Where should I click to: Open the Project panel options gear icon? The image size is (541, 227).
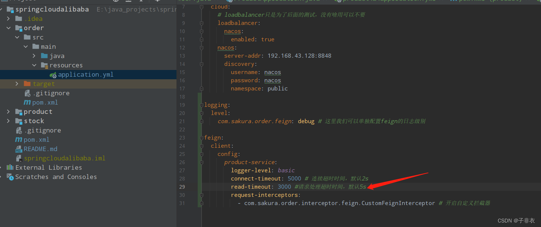[x=157, y=1]
